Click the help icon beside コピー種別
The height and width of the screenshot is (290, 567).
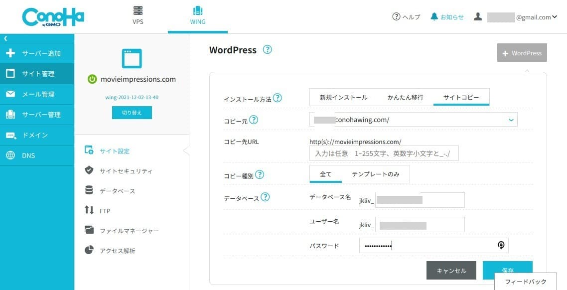260,175
